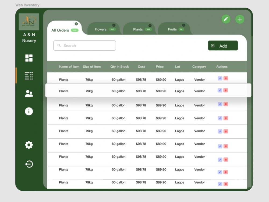Click the 509 badge on All Orders tab

pyautogui.click(x=75, y=30)
